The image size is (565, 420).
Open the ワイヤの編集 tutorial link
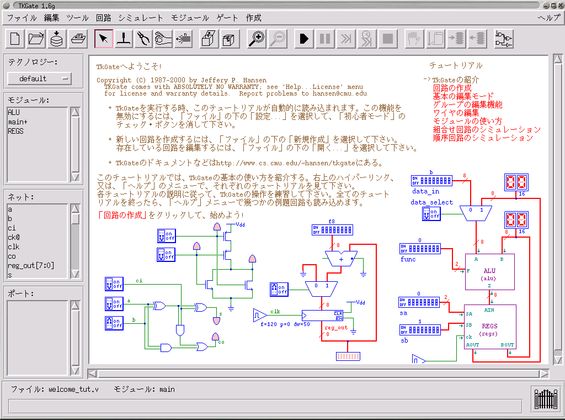[x=456, y=113]
